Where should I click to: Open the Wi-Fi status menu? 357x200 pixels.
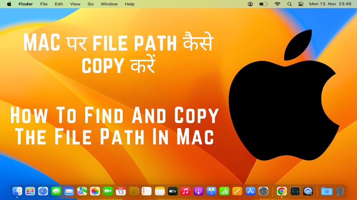[277, 4]
